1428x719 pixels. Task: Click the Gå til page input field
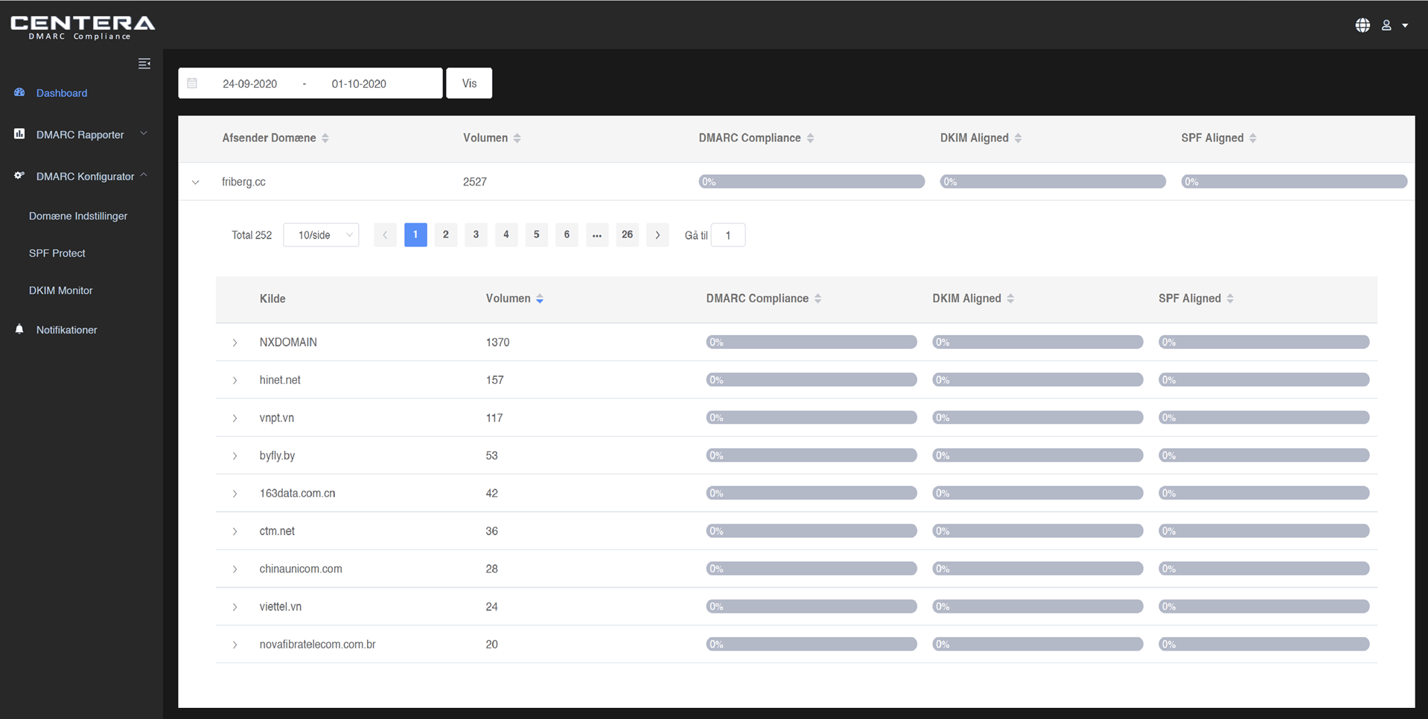[x=728, y=235]
